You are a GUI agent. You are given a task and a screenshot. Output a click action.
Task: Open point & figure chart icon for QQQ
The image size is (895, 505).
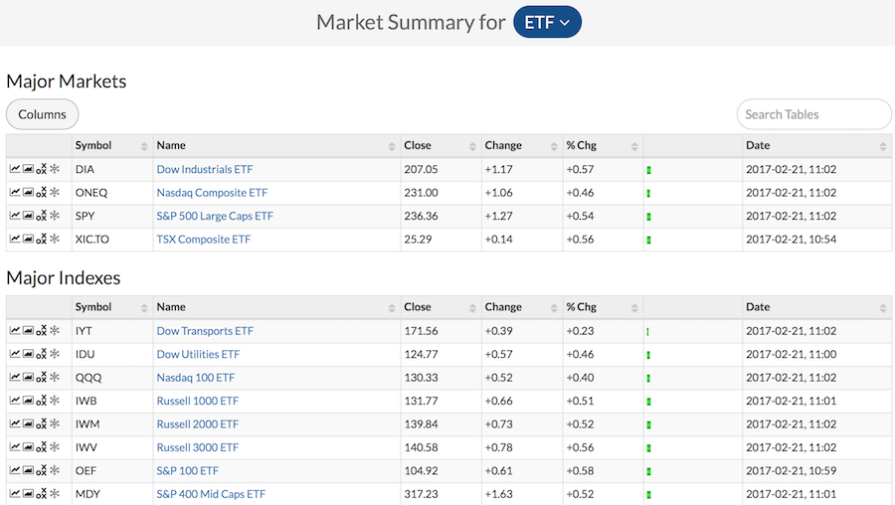click(x=41, y=378)
